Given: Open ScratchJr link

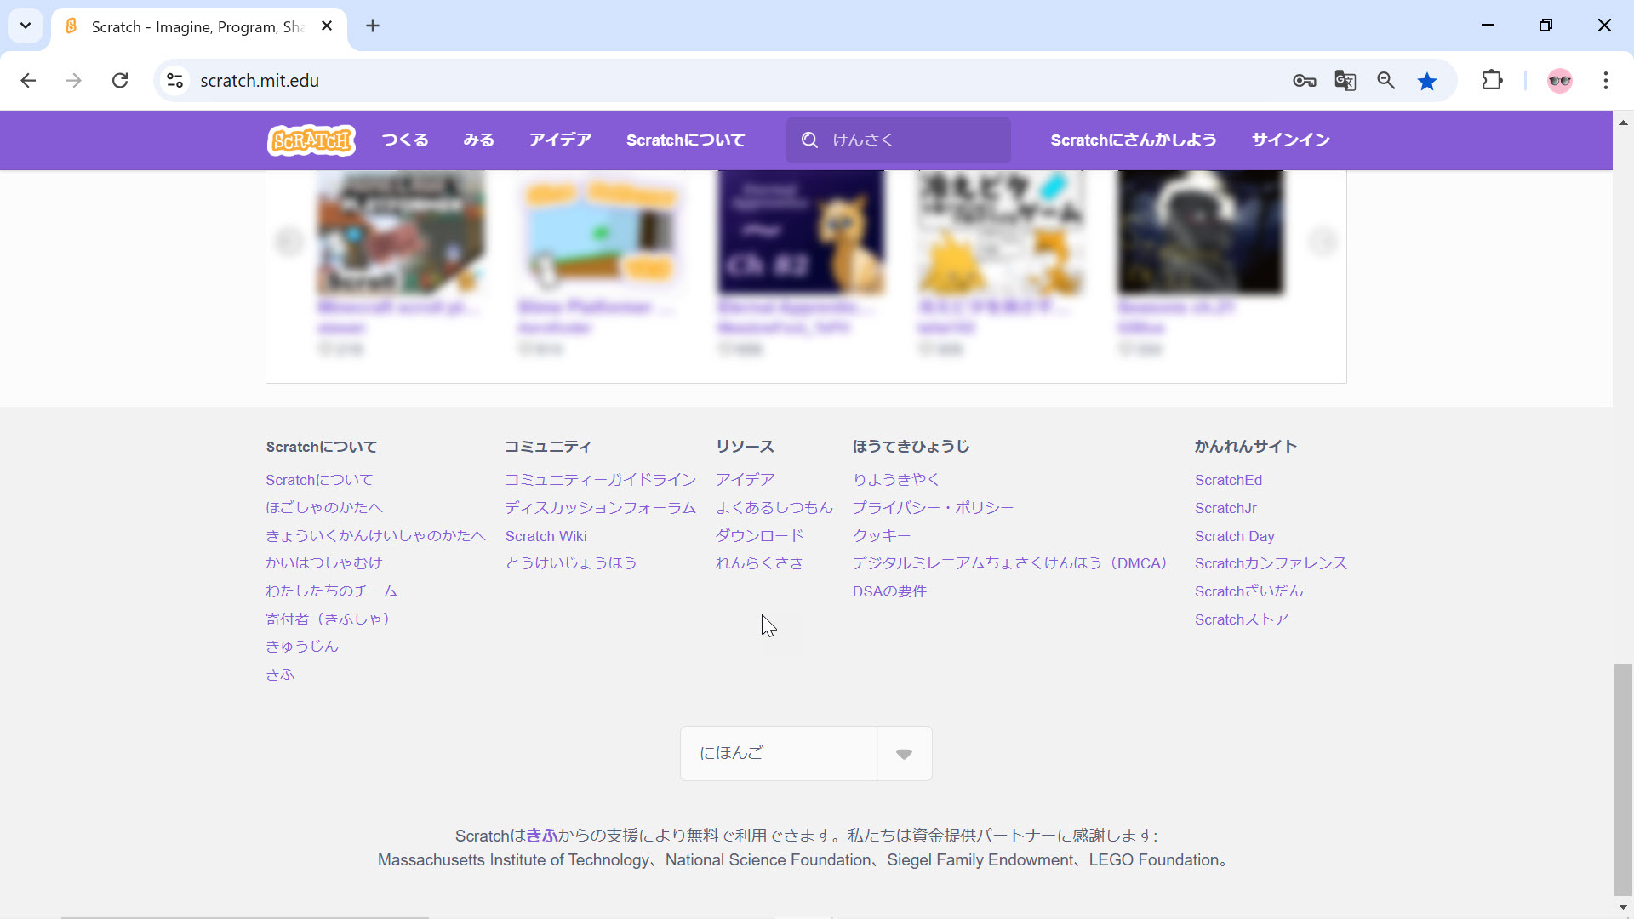Looking at the screenshot, I should click(1225, 508).
